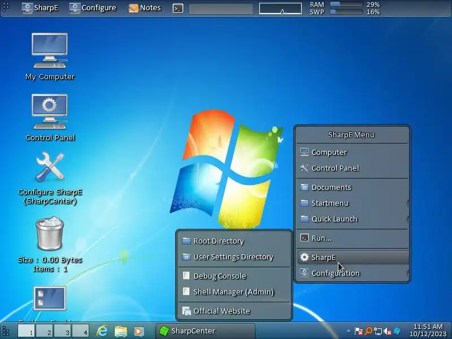The height and width of the screenshot is (339, 452).
Task: Click the SharpE Menu title header
Action: 351,134
